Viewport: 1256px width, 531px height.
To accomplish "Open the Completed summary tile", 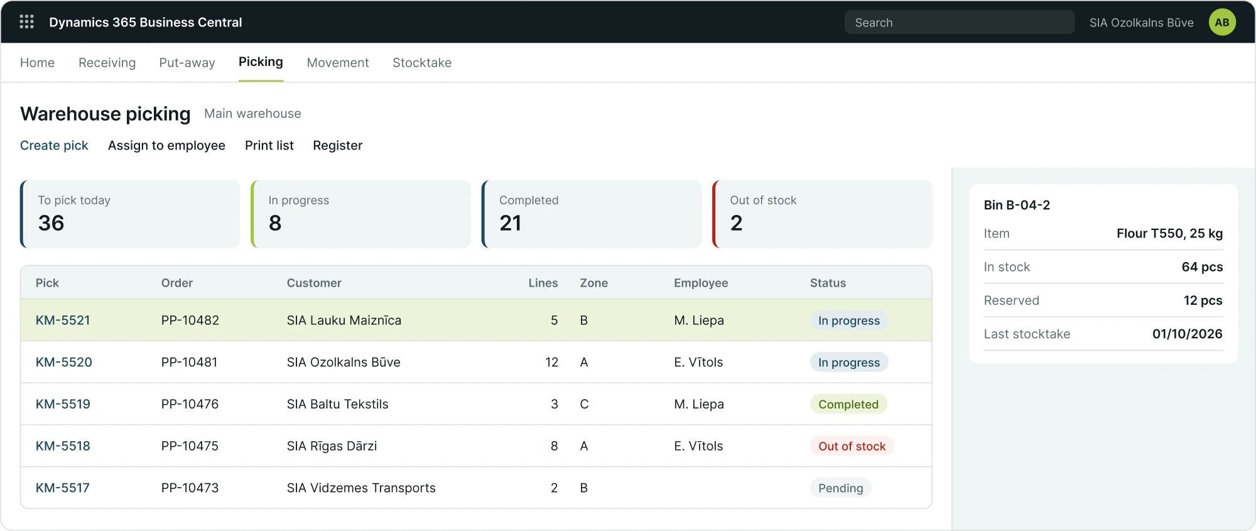I will coord(592,214).
